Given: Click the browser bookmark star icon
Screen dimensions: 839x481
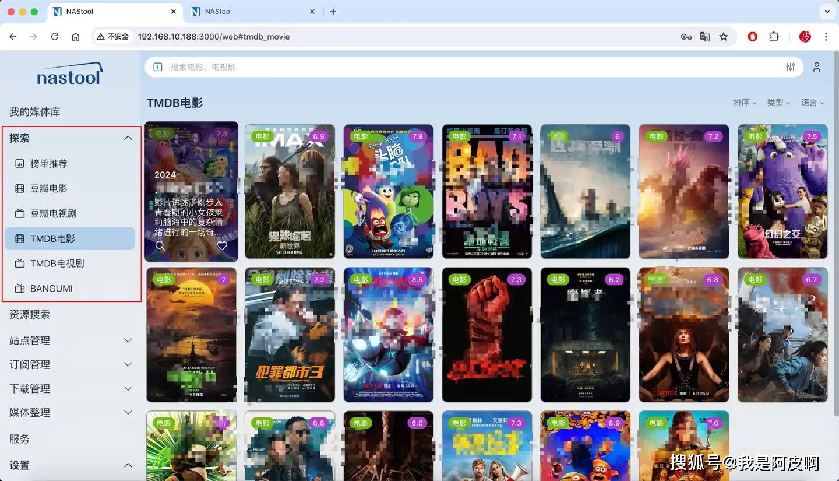Looking at the screenshot, I should tap(724, 37).
